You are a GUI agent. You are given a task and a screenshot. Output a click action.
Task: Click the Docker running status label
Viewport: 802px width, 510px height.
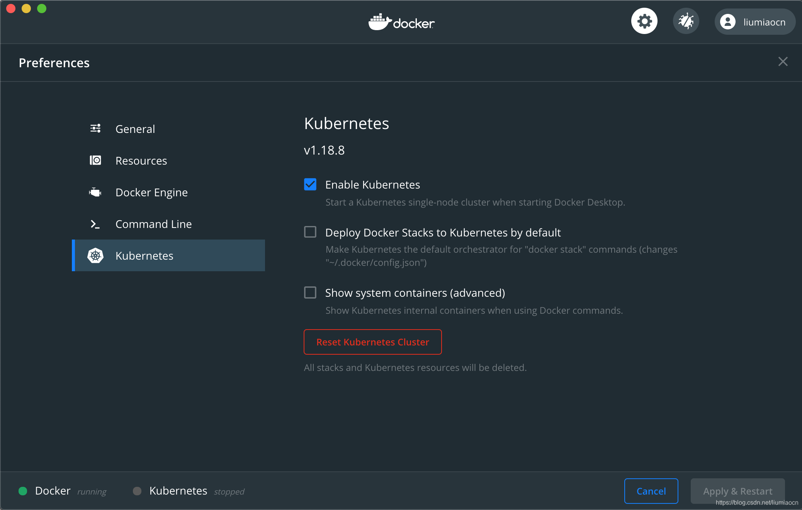pyautogui.click(x=71, y=491)
